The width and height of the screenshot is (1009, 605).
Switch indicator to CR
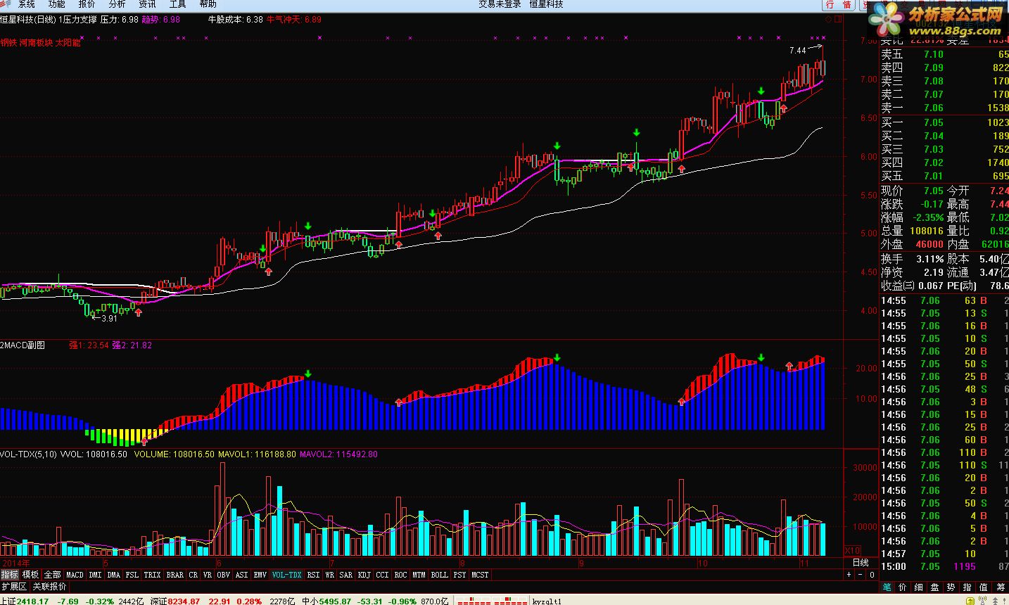tap(193, 575)
